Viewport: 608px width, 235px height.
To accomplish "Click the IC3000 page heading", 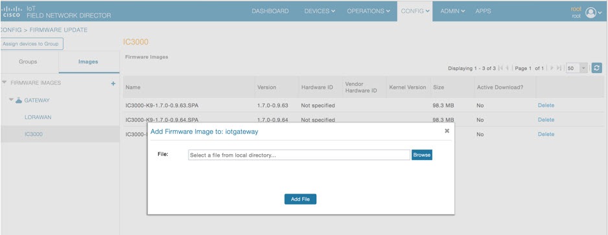I will point(135,42).
